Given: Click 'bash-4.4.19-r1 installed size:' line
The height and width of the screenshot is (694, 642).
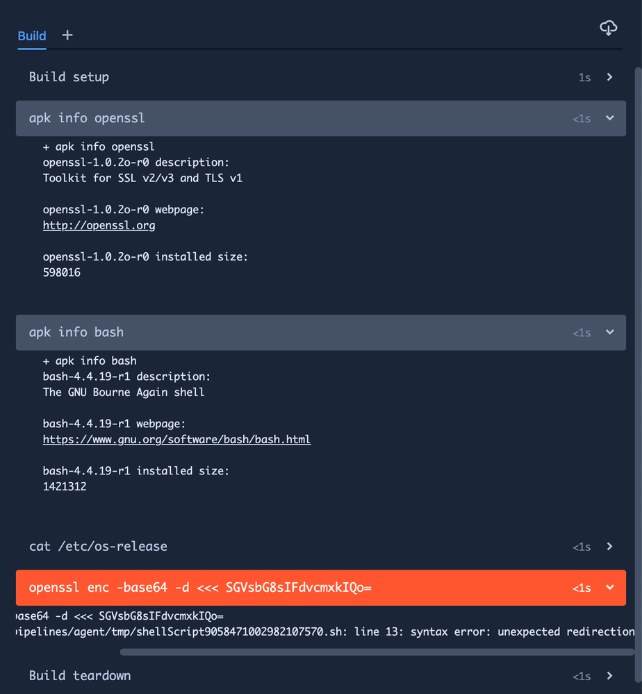Looking at the screenshot, I should click(136, 471).
